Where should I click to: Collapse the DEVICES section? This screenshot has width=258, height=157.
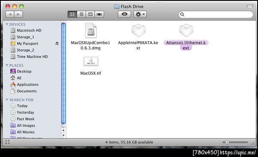pos(7,24)
